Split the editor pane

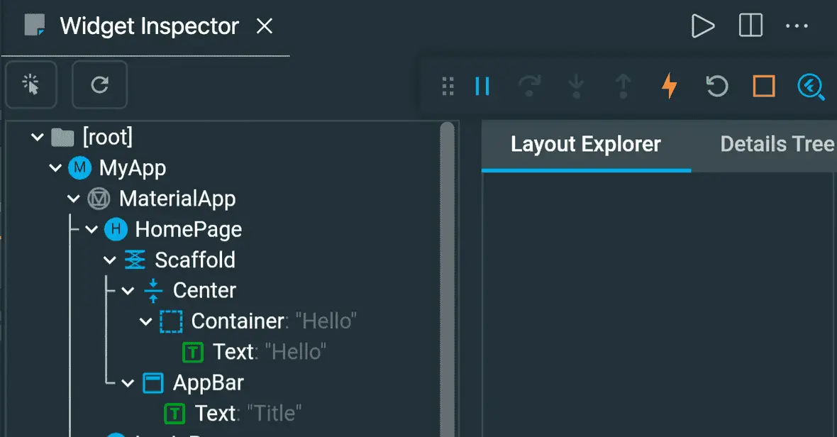[x=750, y=25]
